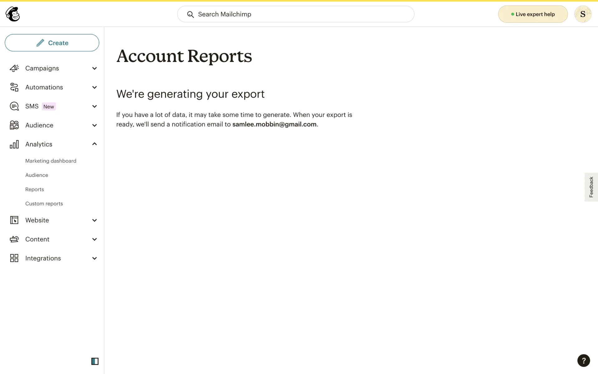
Task: Collapse the sidebar with panel toggle
Action: [x=95, y=361]
